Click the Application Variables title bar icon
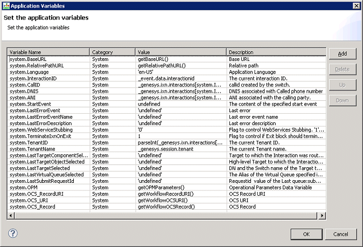363x247 pixels. [x=6, y=6]
